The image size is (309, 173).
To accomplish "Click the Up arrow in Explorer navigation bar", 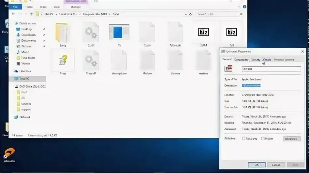I will pyautogui.click(x=31, y=14).
